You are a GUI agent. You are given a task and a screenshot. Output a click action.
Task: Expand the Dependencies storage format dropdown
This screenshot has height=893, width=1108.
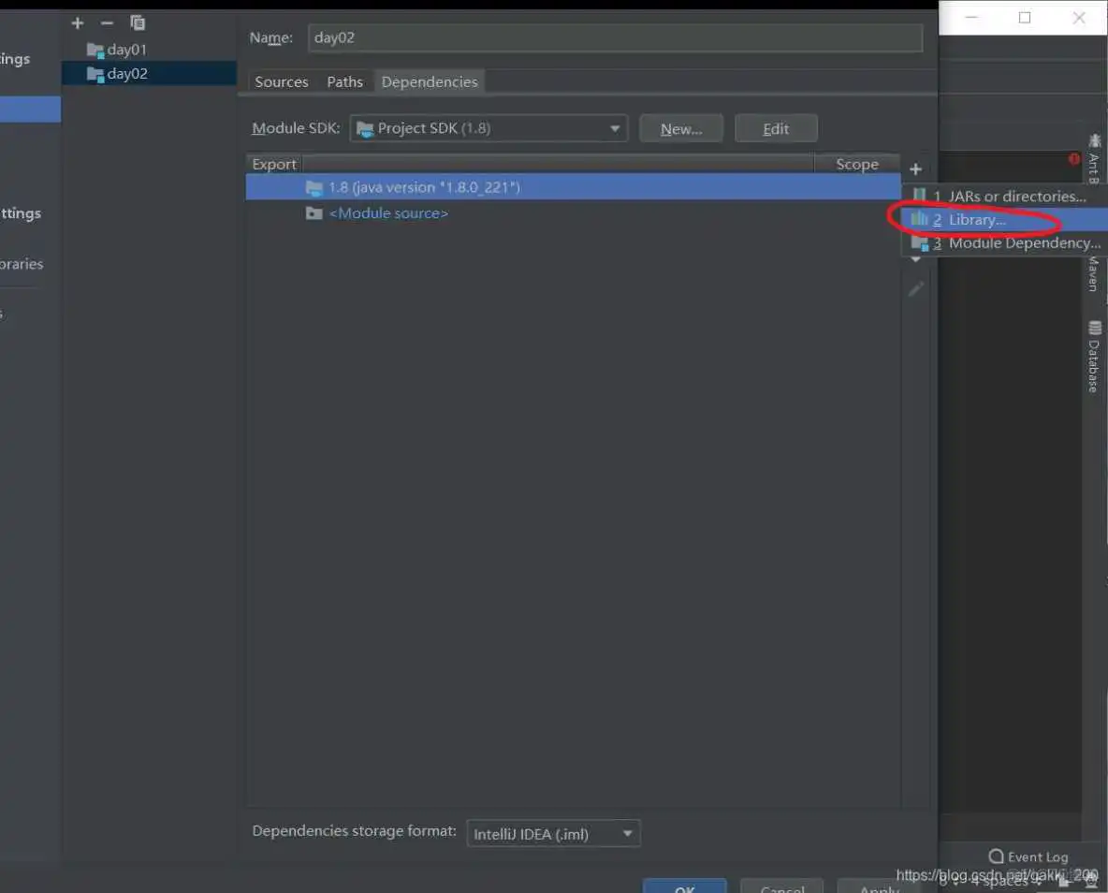[x=552, y=833]
